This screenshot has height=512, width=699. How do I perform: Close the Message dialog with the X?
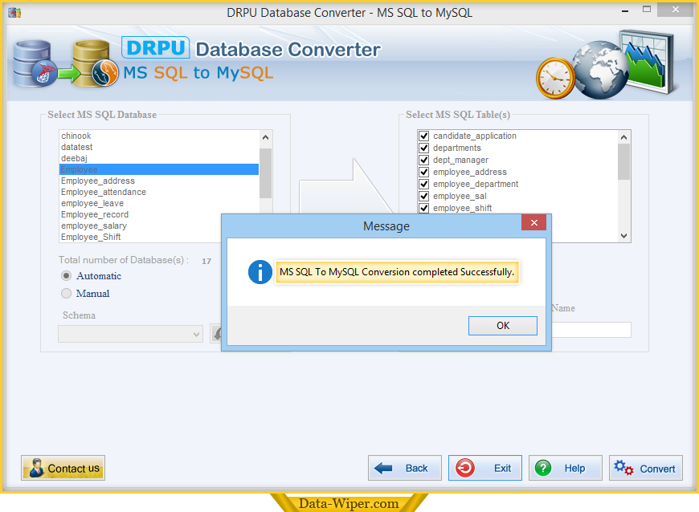click(x=533, y=223)
